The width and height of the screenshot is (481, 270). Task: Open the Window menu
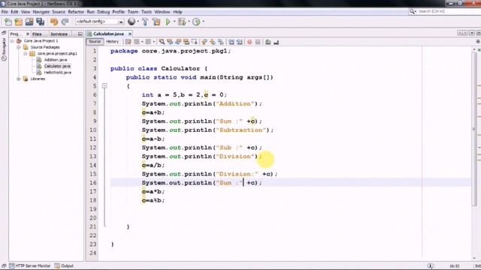(x=162, y=12)
